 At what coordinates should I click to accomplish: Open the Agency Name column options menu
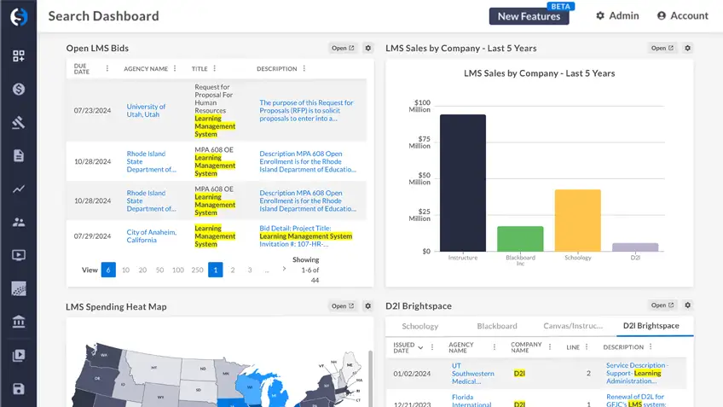click(176, 68)
